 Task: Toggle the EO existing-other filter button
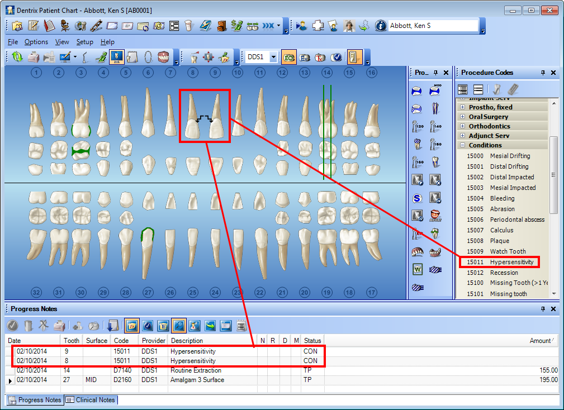(x=289, y=57)
